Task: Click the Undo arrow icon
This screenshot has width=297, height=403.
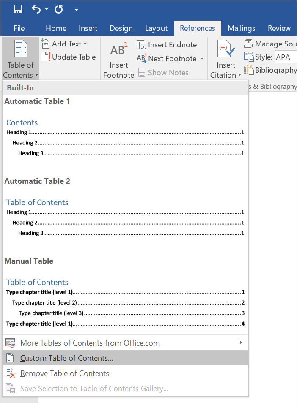Action: (36, 9)
